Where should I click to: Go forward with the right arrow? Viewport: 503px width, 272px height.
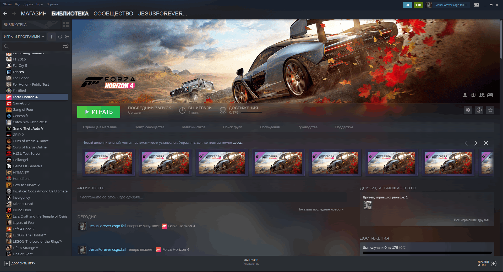click(x=14, y=14)
